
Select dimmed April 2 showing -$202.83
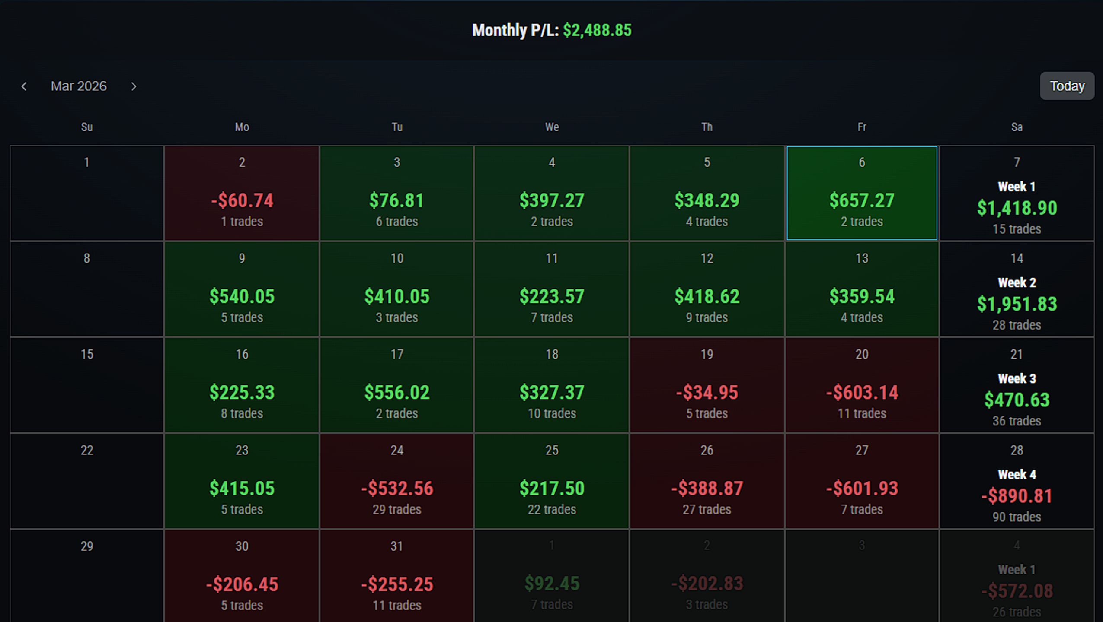[x=707, y=576]
